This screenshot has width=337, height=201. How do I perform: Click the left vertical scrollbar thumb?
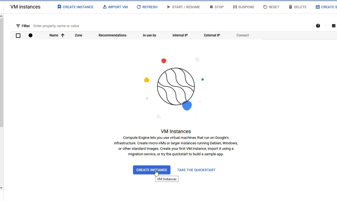coord(1,73)
